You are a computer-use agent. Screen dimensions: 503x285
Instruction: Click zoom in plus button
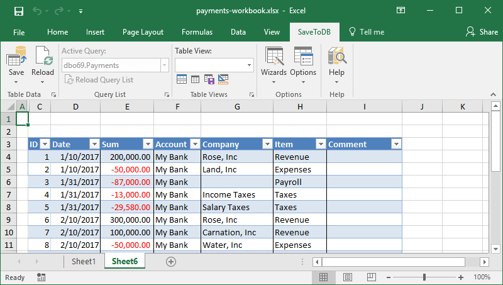coord(461,277)
